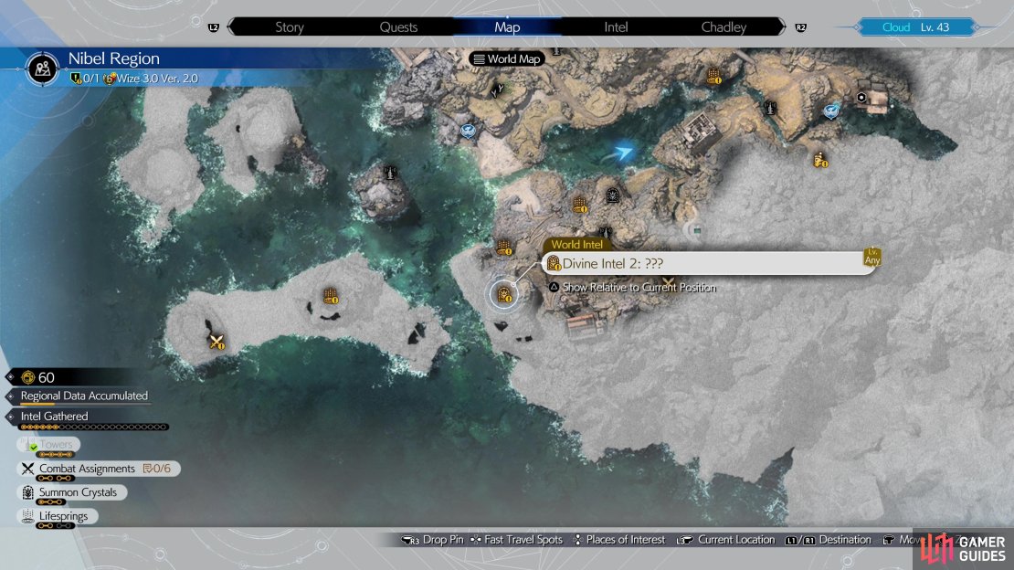The image size is (1014, 570).
Task: Select the Map tab
Action: click(507, 27)
